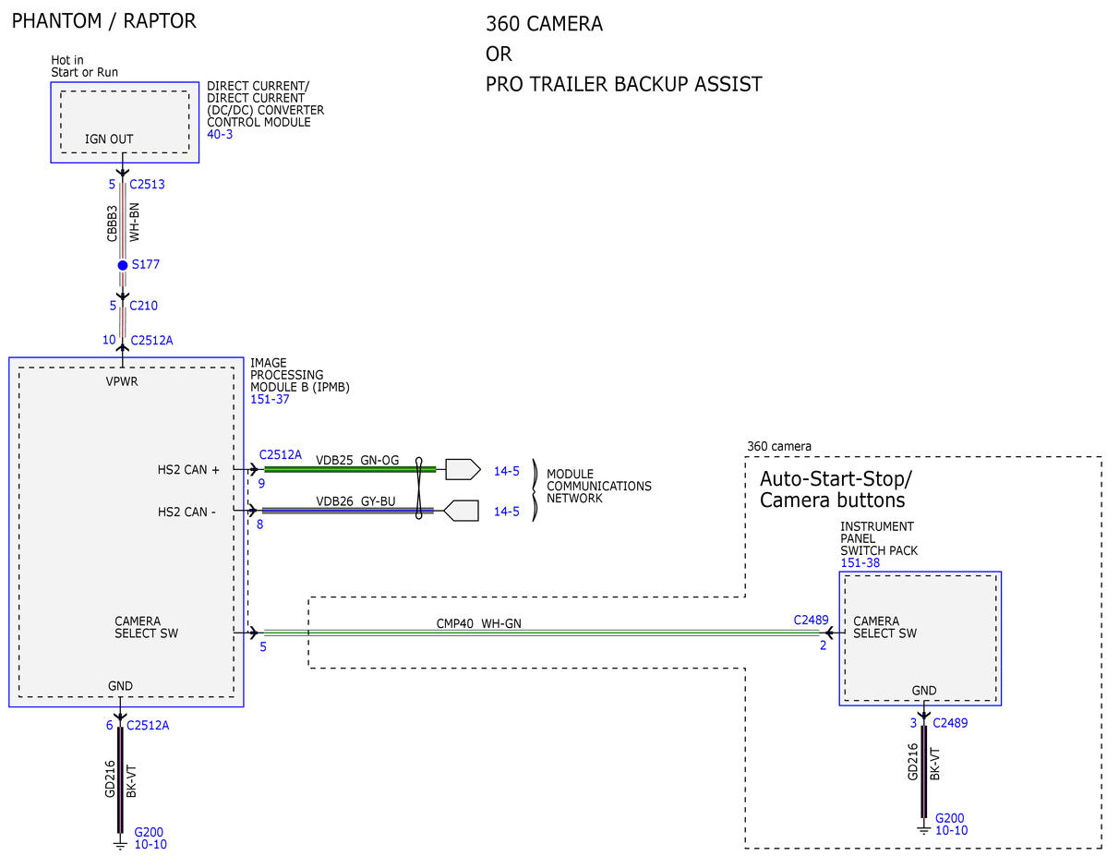Screen dimensions: 1107x856
Task: Click pin 2 at C2489 camera select
Action: tap(824, 645)
